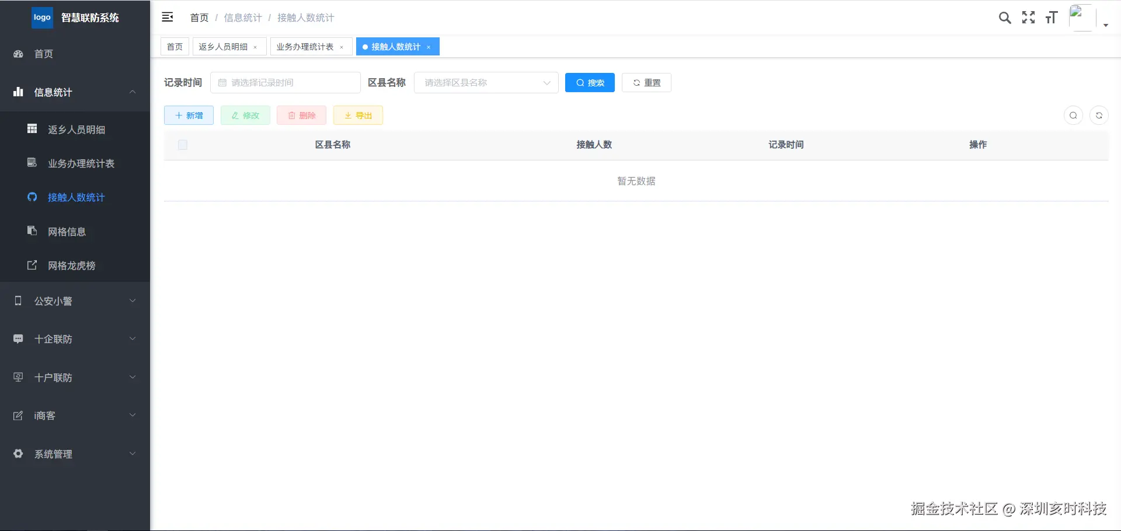Screen dimensions: 1121x531
Task: Expand the 十企联防 submenu chevron
Action: point(133,338)
